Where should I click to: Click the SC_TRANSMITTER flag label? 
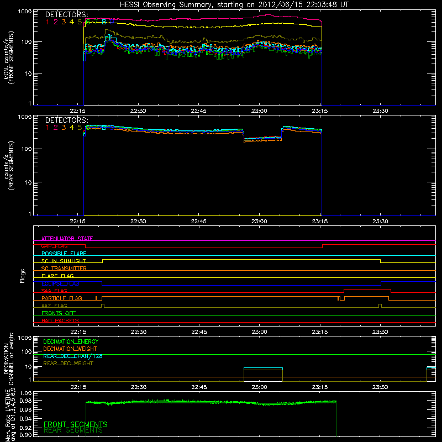click(64, 269)
